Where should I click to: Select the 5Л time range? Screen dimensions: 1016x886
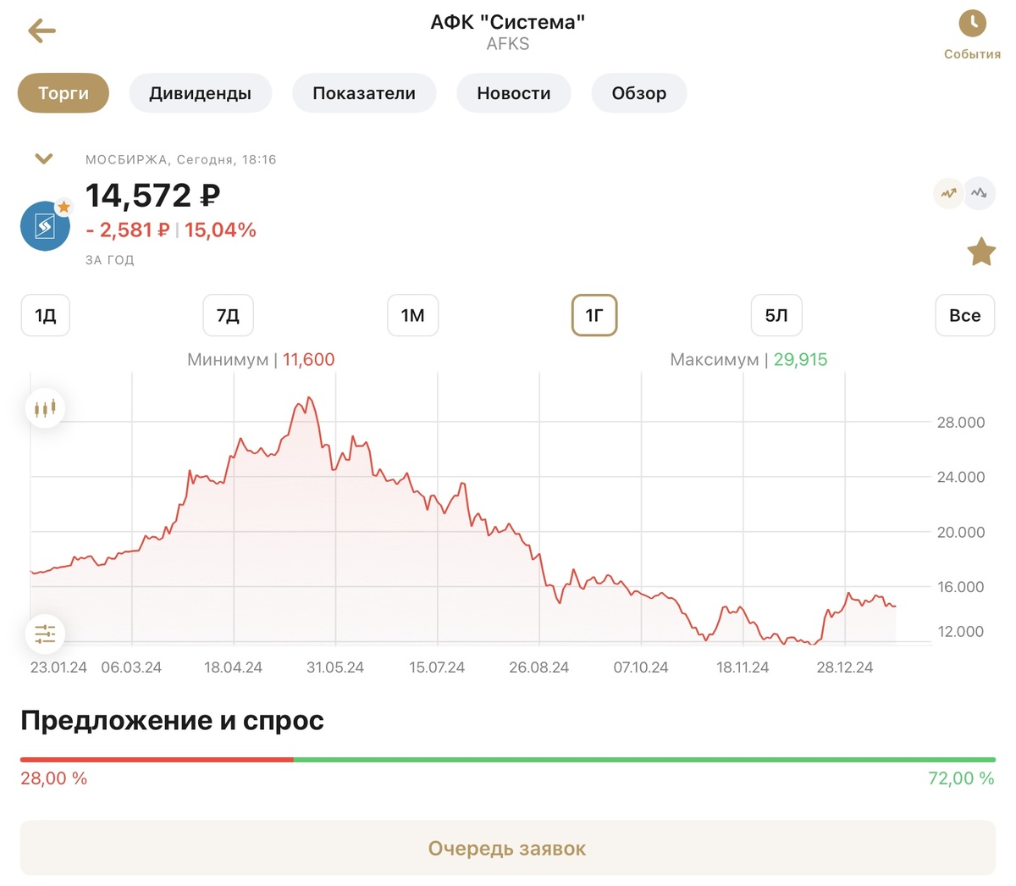(x=776, y=315)
